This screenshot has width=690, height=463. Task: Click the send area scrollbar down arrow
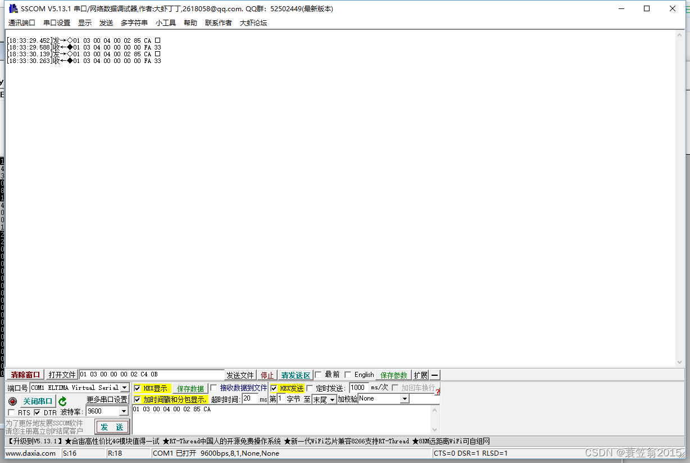(435, 429)
